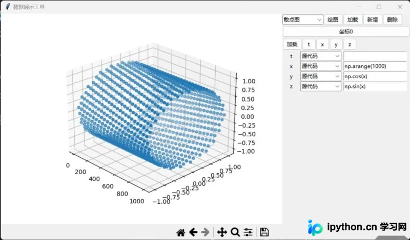Open the t row 源代码 dropdown
This screenshot has height=240, width=410.
click(x=321, y=56)
